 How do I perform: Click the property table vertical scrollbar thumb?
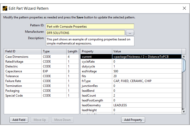pos(184,65)
